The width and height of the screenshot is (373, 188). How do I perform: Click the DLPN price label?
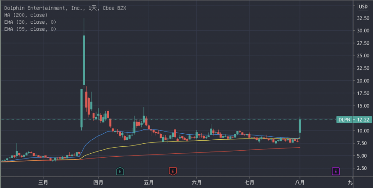coord(344,119)
